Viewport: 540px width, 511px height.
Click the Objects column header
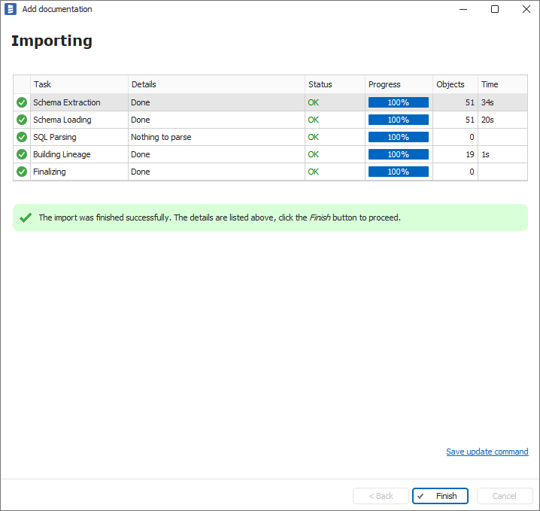coord(455,84)
